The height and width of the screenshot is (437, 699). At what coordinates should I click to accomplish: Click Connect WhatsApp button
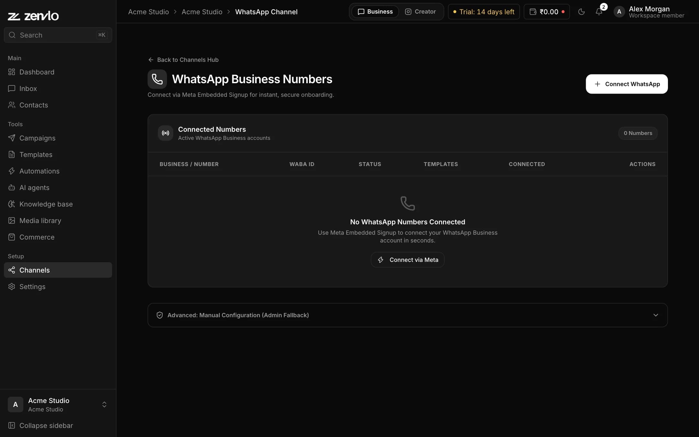pyautogui.click(x=627, y=84)
